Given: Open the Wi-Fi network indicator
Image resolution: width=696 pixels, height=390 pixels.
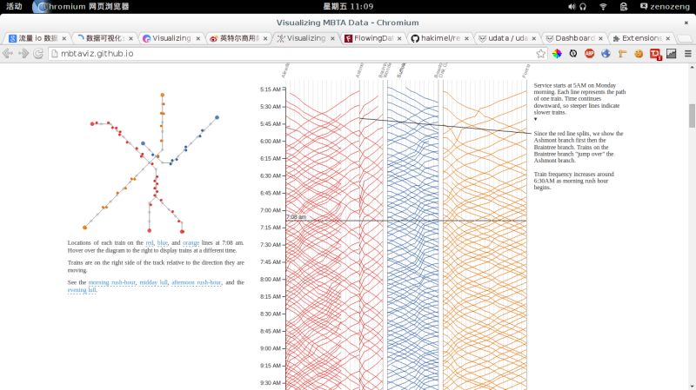Looking at the screenshot, I should (x=603, y=7).
